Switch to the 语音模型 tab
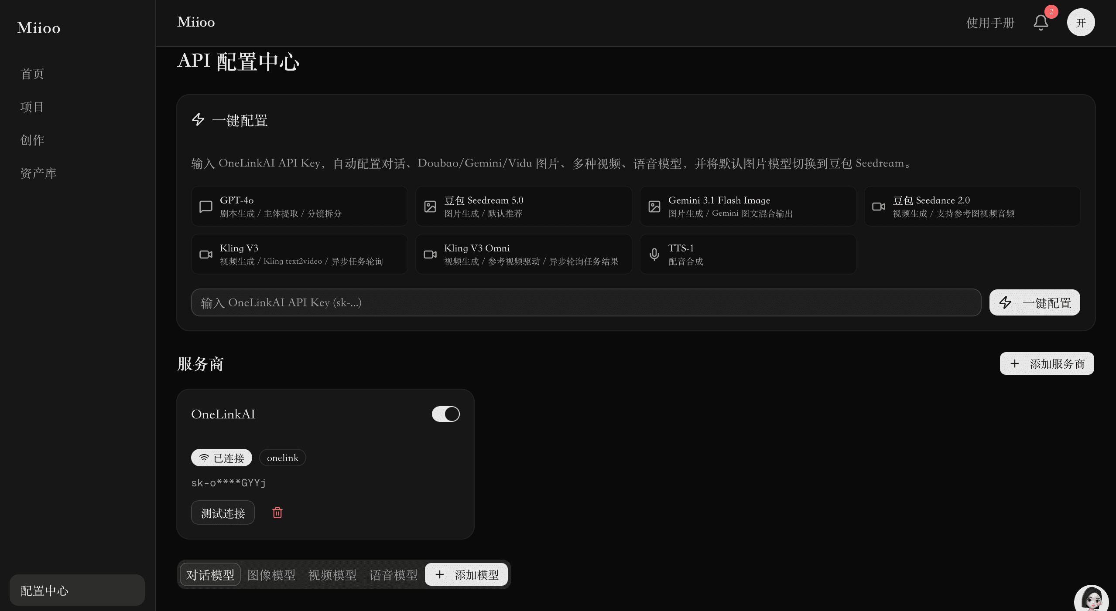The height and width of the screenshot is (611, 1116). [x=394, y=575]
